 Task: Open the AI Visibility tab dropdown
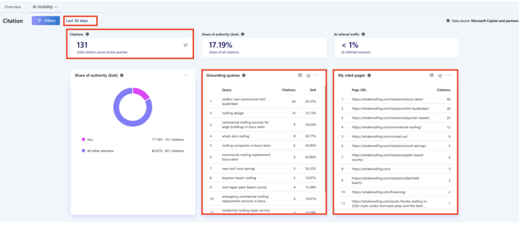tap(45, 7)
